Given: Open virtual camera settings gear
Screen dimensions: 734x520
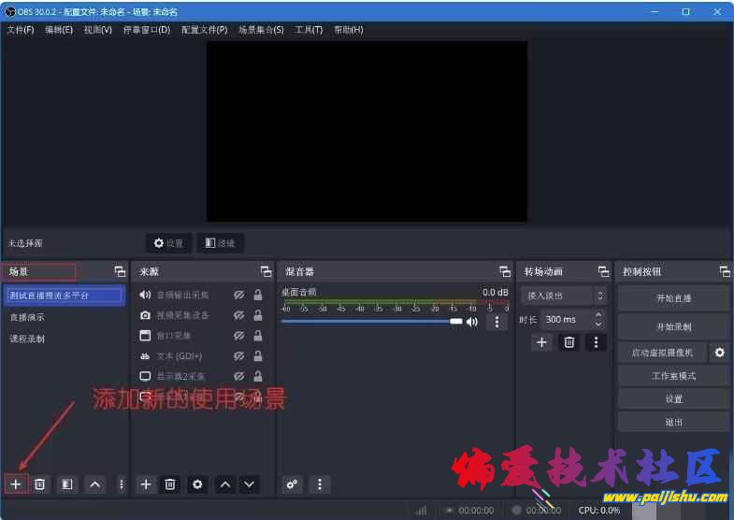Looking at the screenshot, I should click(x=719, y=353).
